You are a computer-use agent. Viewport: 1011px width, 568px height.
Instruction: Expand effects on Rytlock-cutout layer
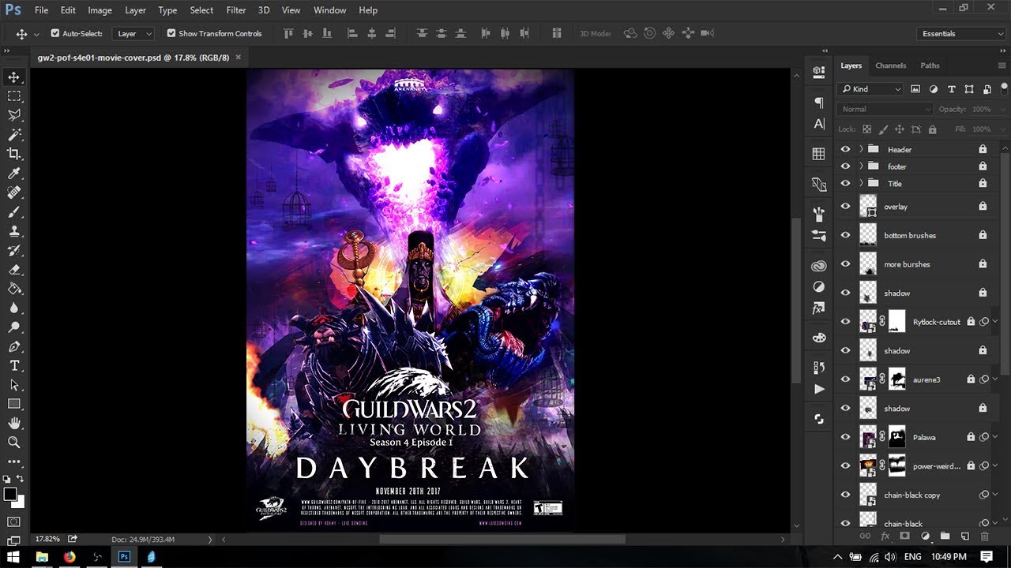coord(995,322)
